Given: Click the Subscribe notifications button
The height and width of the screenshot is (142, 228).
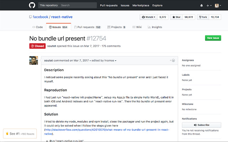Looking at the screenshot, I should pos(202,125).
